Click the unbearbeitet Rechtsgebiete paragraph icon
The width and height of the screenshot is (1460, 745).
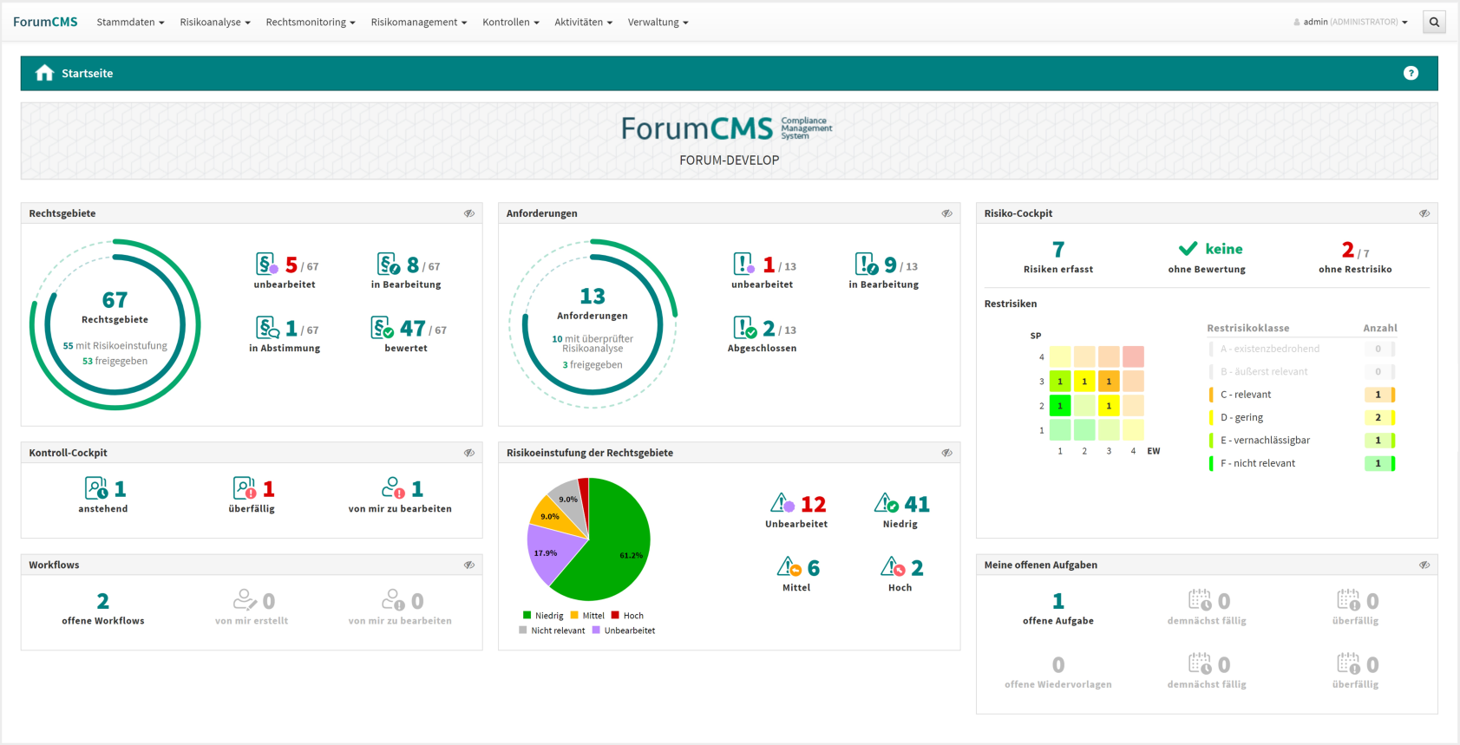266,264
